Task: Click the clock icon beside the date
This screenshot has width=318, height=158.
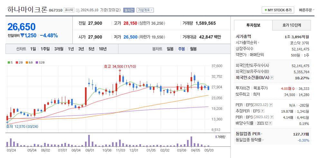Action: (78, 10)
